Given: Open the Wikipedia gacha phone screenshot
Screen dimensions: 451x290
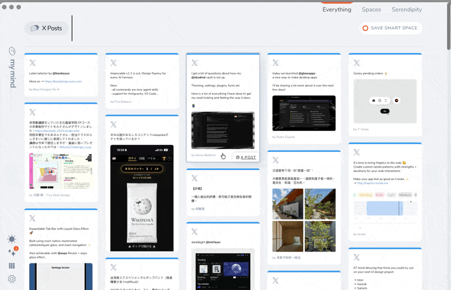Looking at the screenshot, I should click(142, 198).
